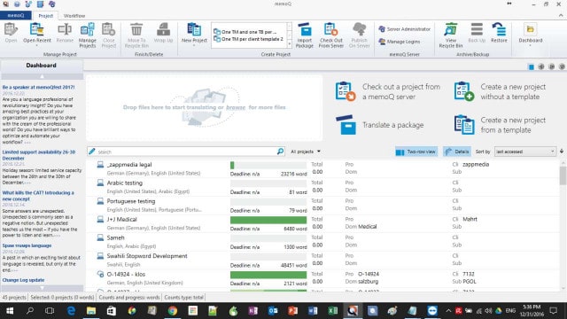Select the Arabic testing project

tap(125, 183)
